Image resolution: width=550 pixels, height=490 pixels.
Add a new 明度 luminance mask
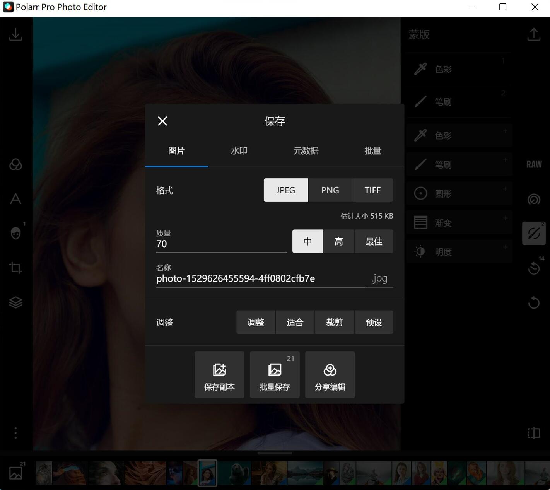coord(505,246)
